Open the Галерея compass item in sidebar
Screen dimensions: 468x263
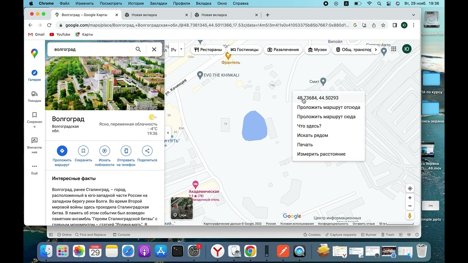(x=34, y=75)
